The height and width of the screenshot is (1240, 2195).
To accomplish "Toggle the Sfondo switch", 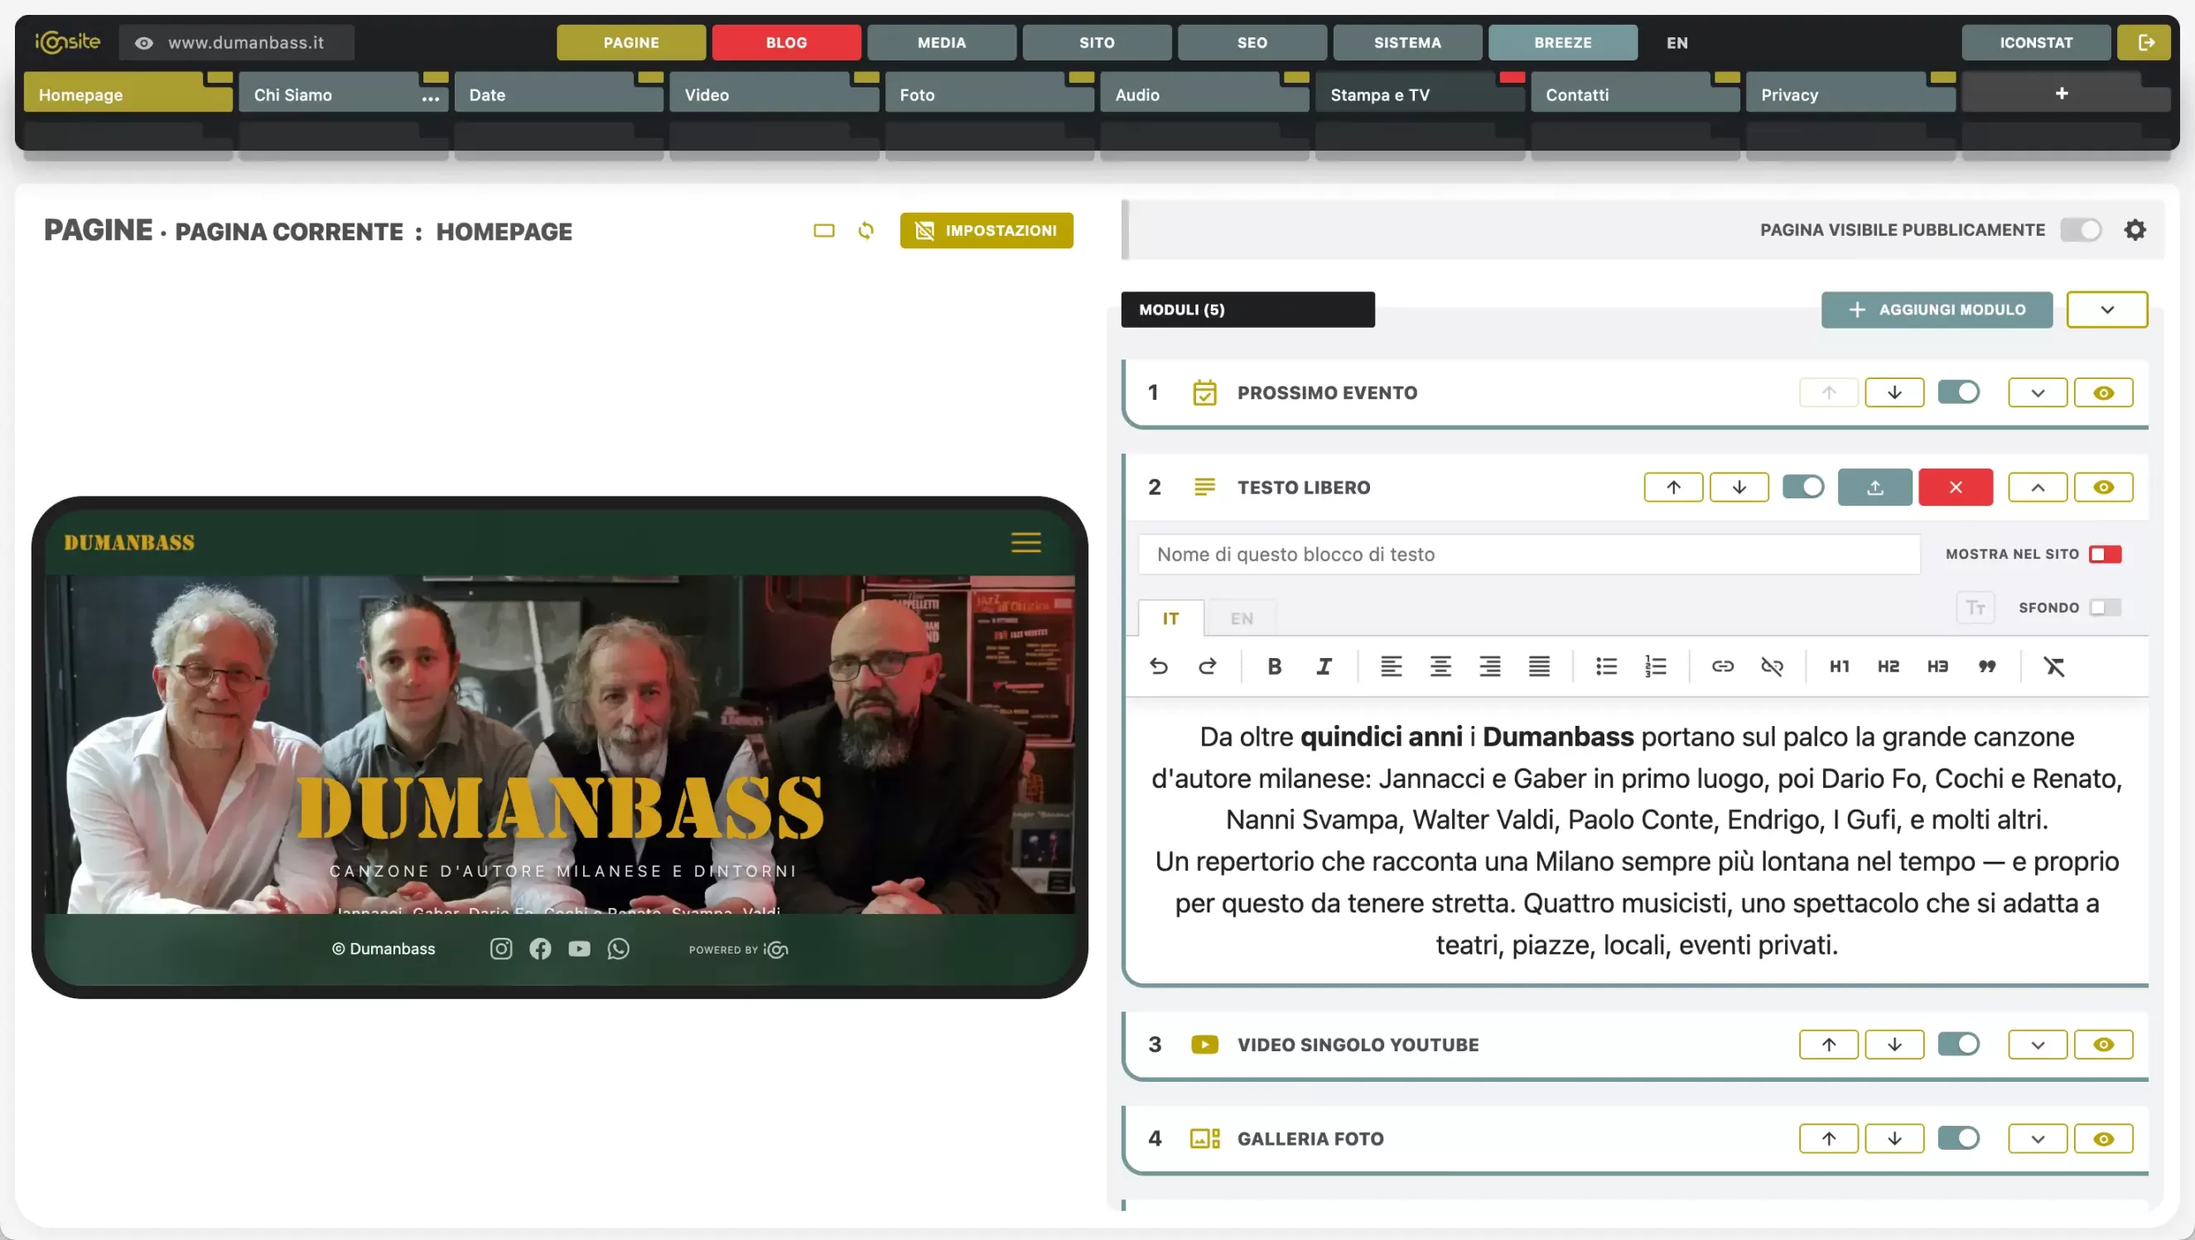I will point(2105,608).
